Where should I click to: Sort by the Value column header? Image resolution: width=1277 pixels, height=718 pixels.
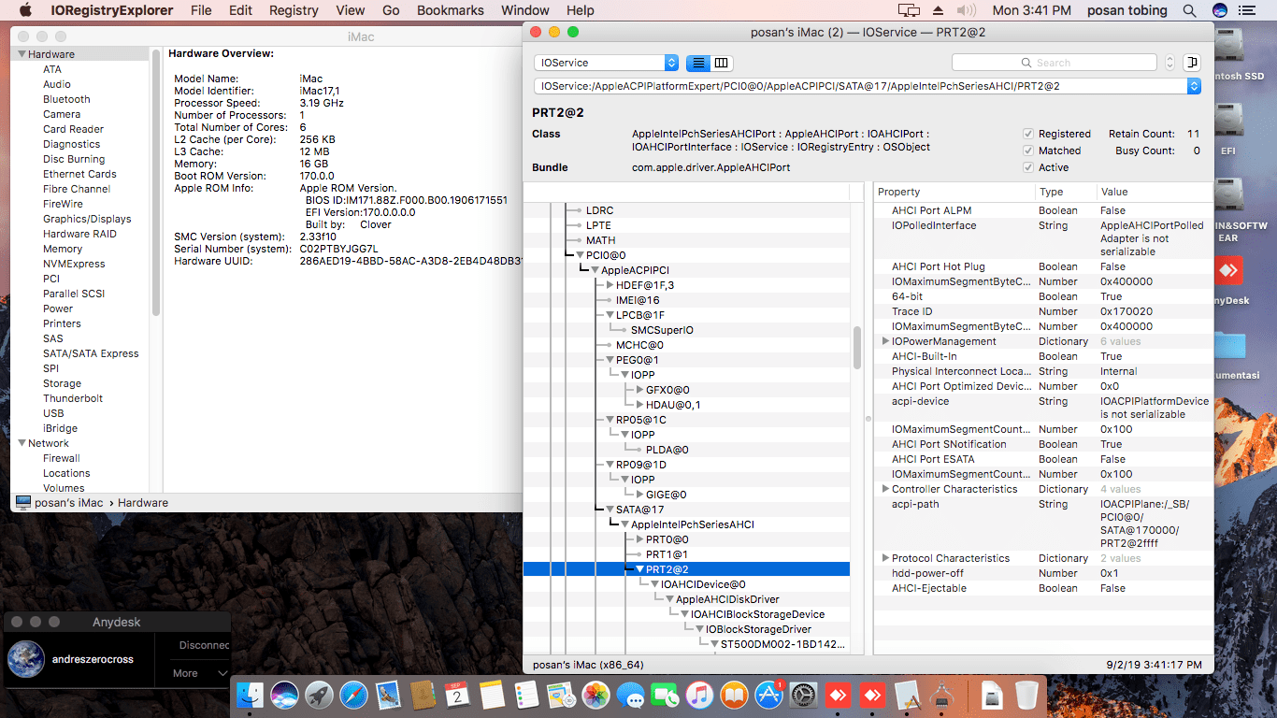pyautogui.click(x=1155, y=192)
